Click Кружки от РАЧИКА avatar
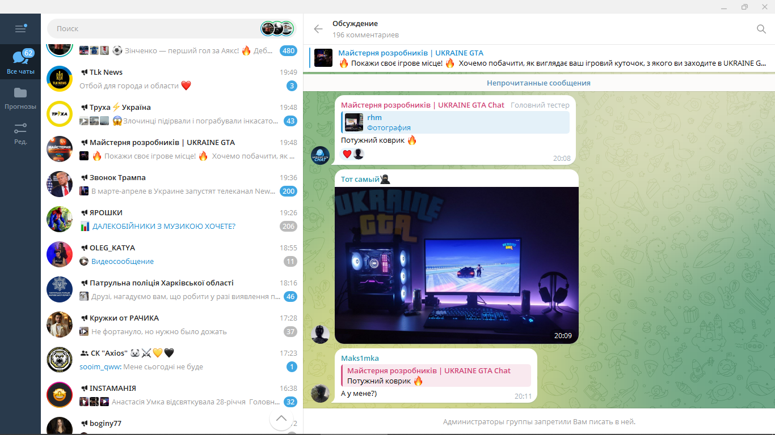Screen dimensions: 775x435 point(60,325)
